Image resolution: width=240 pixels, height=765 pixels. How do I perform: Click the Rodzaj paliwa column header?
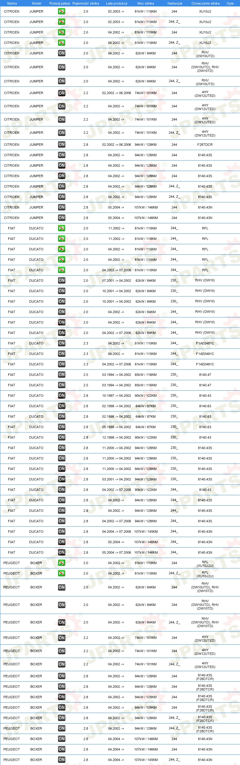[x=60, y=3]
